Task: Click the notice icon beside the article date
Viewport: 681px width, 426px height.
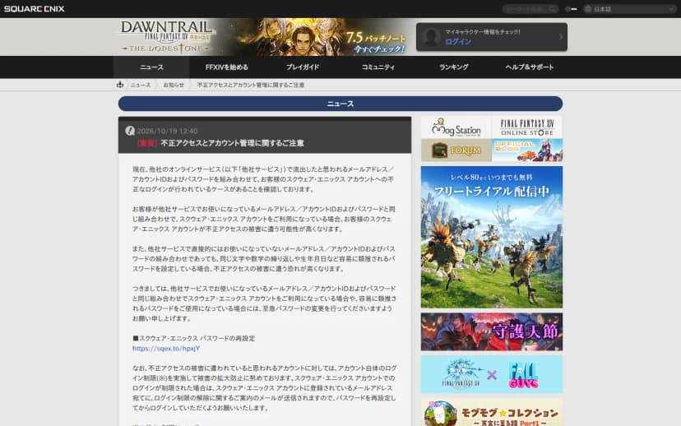Action: pos(130,130)
